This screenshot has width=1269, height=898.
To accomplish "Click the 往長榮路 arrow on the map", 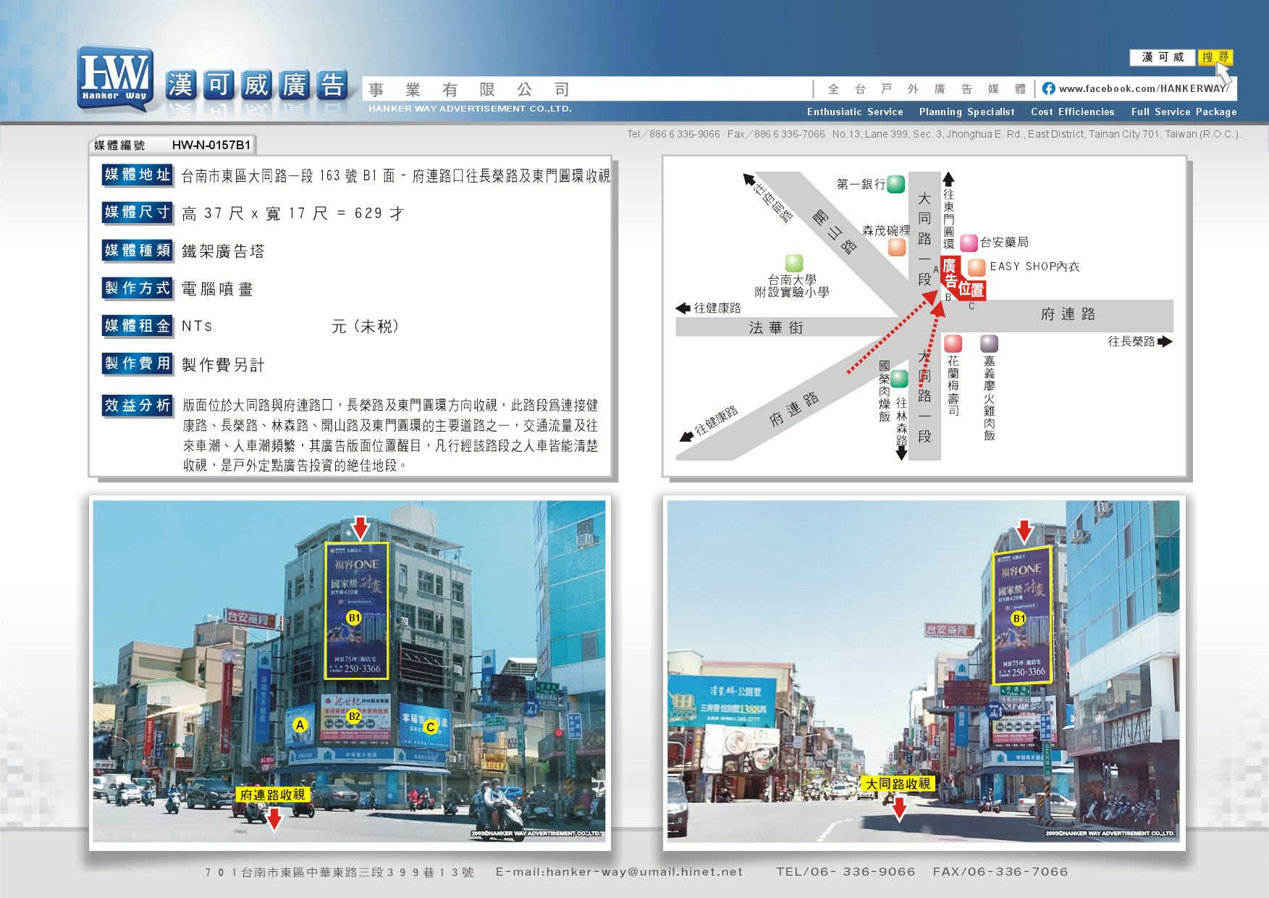I will 1165,341.
